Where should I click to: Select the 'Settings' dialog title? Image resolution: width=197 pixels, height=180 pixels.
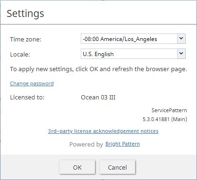tap(26, 14)
